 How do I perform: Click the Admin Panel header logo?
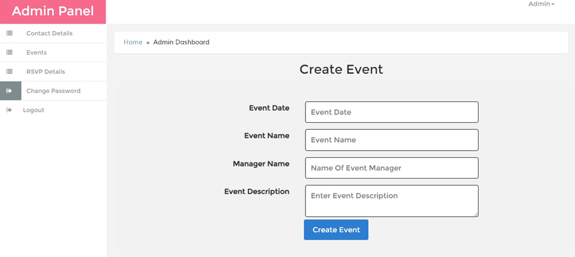[53, 11]
